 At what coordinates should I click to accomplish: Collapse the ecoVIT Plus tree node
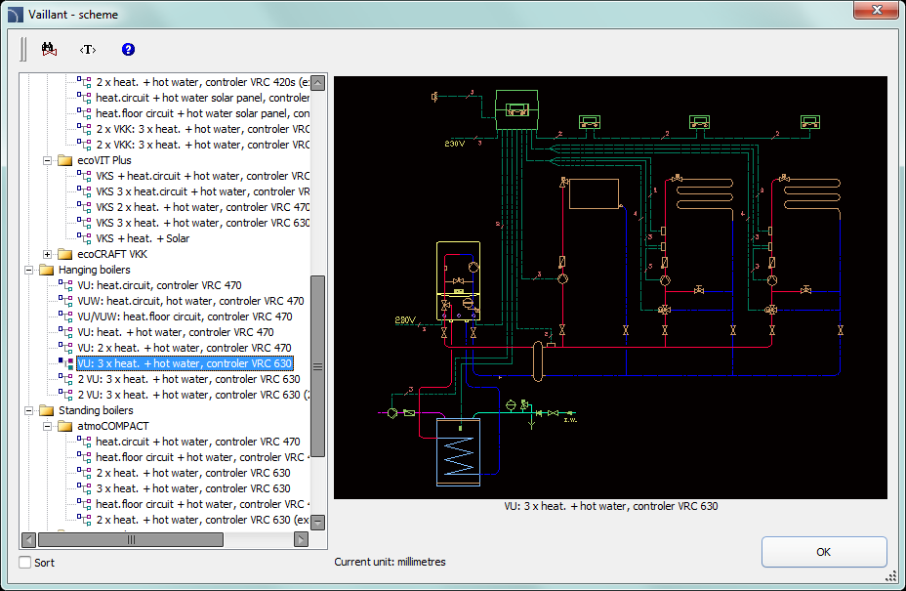[x=48, y=160]
